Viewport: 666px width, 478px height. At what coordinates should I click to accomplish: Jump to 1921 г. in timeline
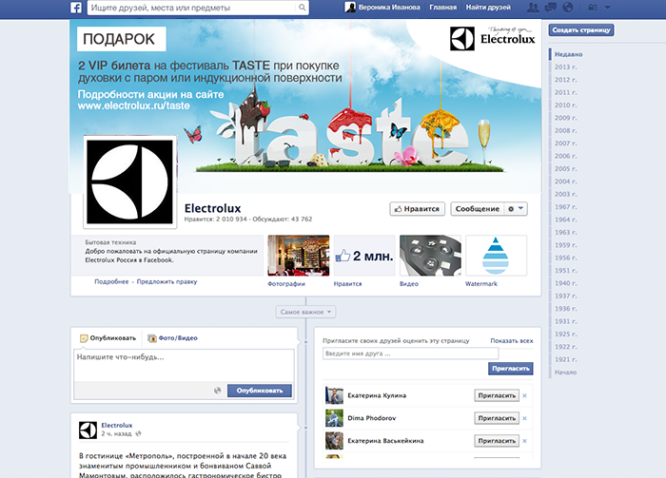point(565,359)
